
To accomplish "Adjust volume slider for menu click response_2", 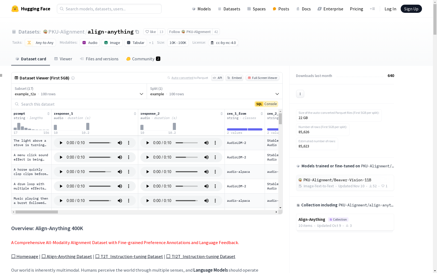I will (x=187, y=157).
